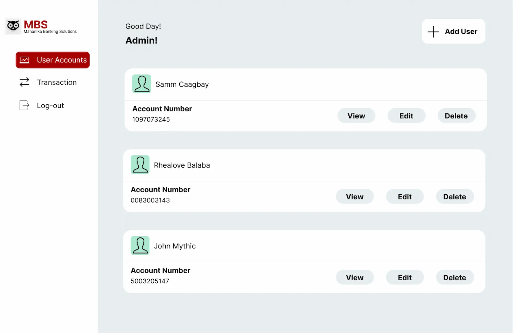This screenshot has width=513, height=333.
Task: Delete Samm Caagbay's account
Action: coord(456,116)
